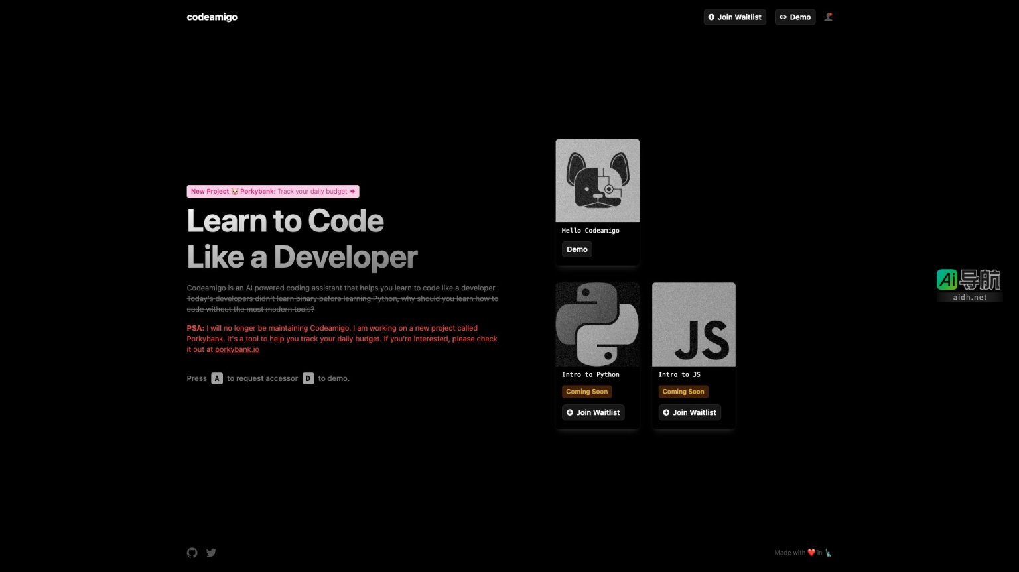The width and height of the screenshot is (1019, 572).
Task: Click the heart emoji in the footer
Action: [811, 552]
